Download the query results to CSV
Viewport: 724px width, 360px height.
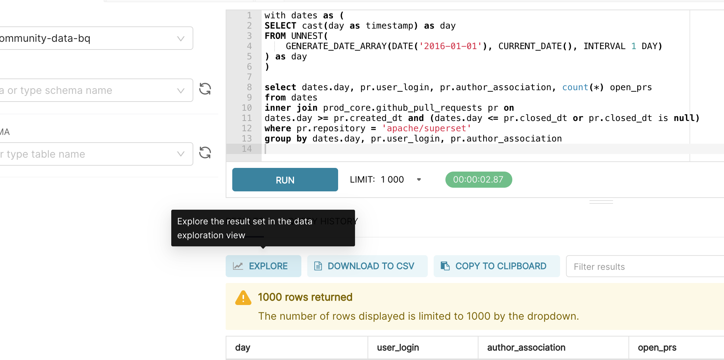(x=367, y=266)
